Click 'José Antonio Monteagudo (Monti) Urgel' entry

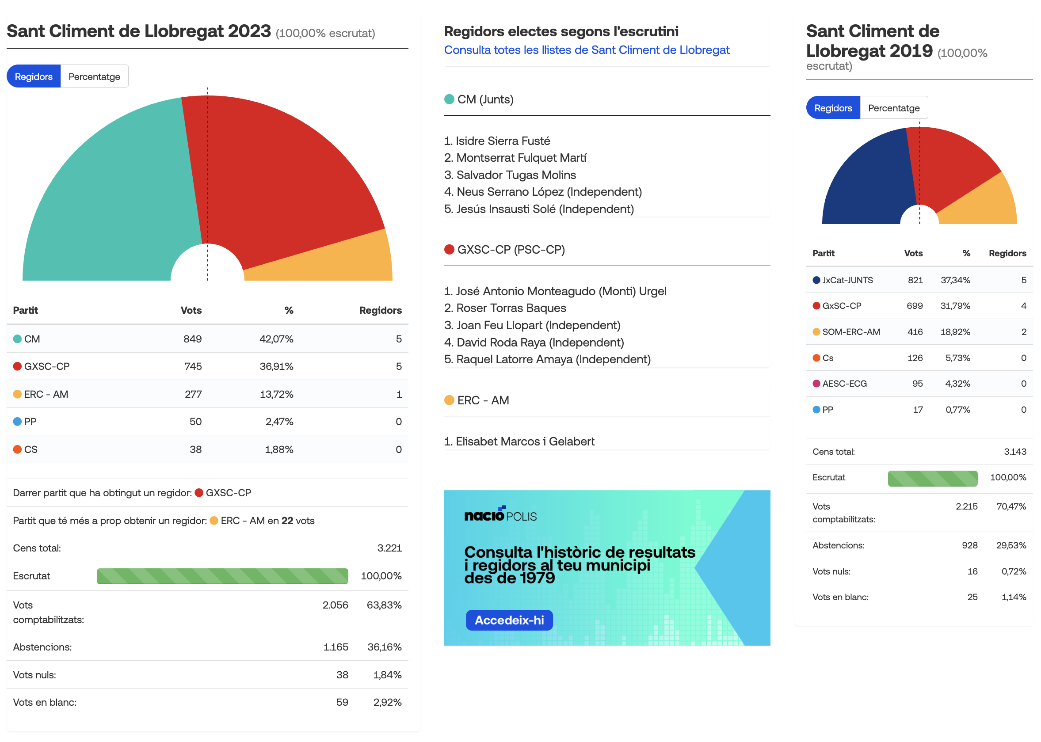pyautogui.click(x=555, y=291)
